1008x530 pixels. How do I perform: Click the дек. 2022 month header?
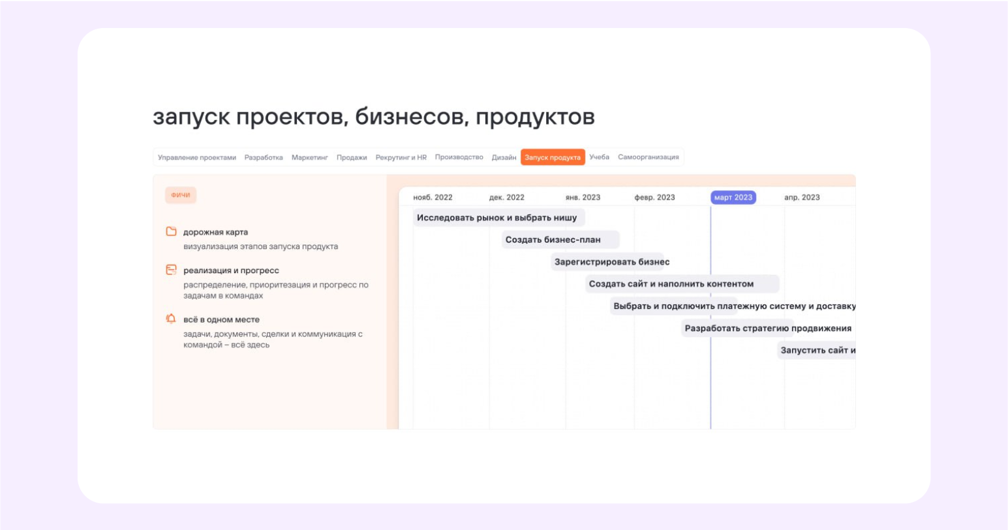(x=507, y=198)
